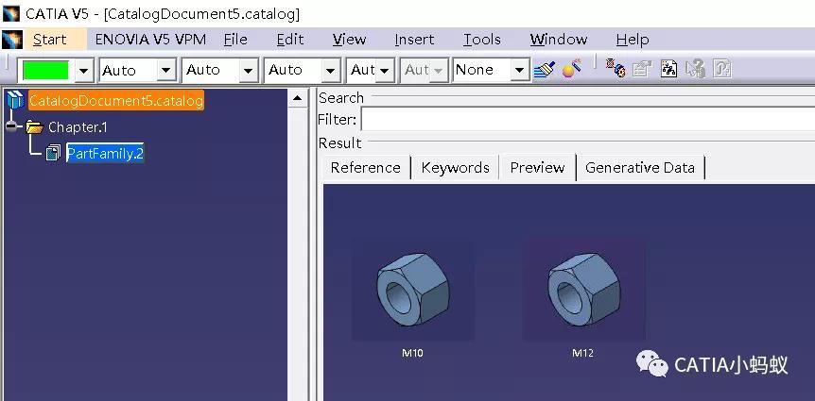Image resolution: width=815 pixels, height=401 pixels.
Task: Open the second Auto combo box
Action: (x=220, y=70)
